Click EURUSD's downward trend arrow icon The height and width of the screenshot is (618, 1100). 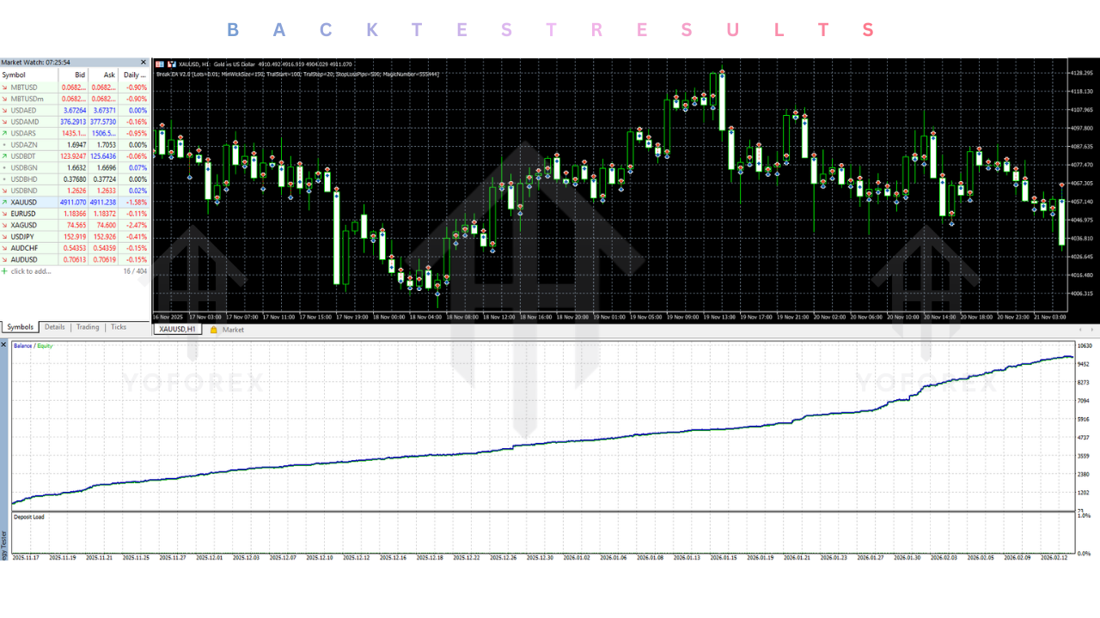tap(6, 213)
